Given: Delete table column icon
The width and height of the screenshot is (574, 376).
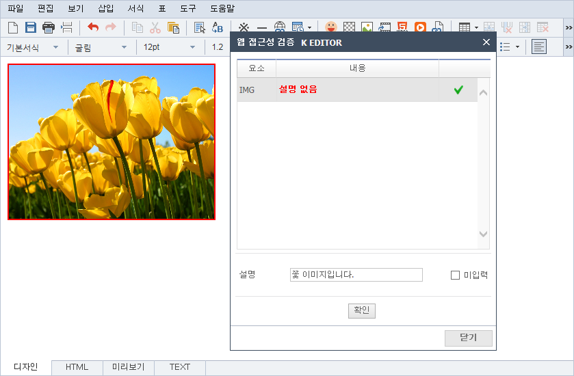Looking at the screenshot, I should click(543, 27).
